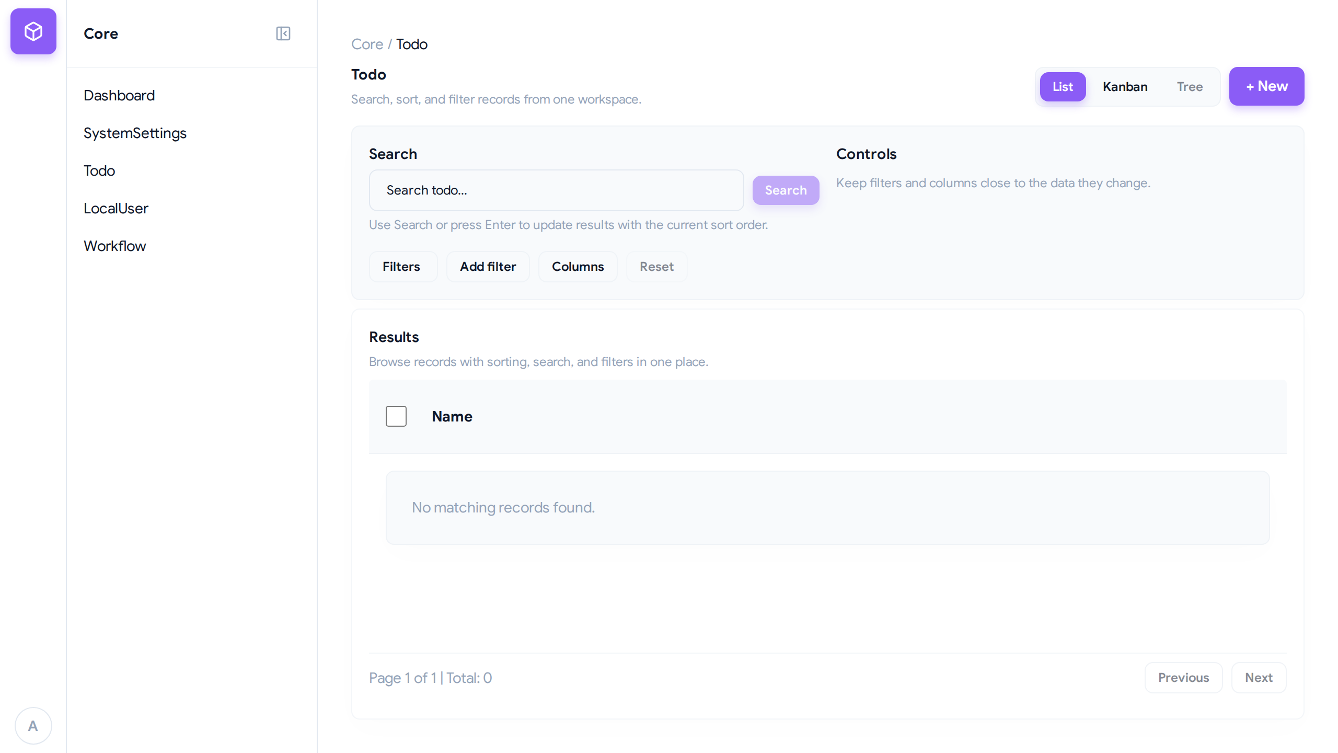Click the Core sidebar title

101,33
